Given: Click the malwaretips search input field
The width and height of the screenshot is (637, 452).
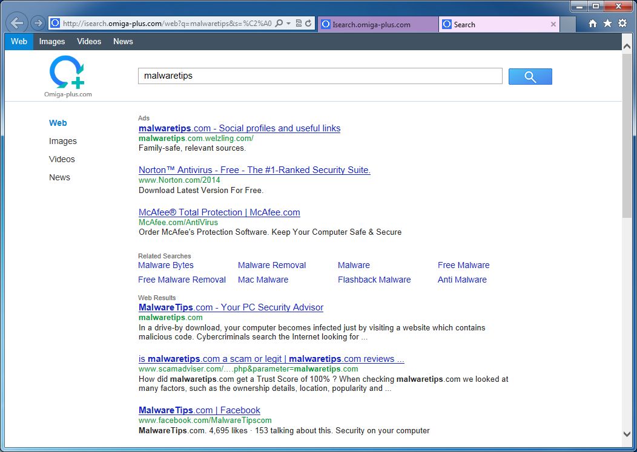Looking at the screenshot, I should (x=320, y=76).
